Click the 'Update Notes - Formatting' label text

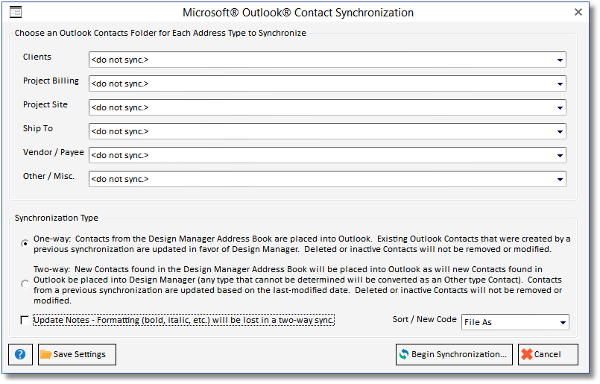[x=183, y=320]
